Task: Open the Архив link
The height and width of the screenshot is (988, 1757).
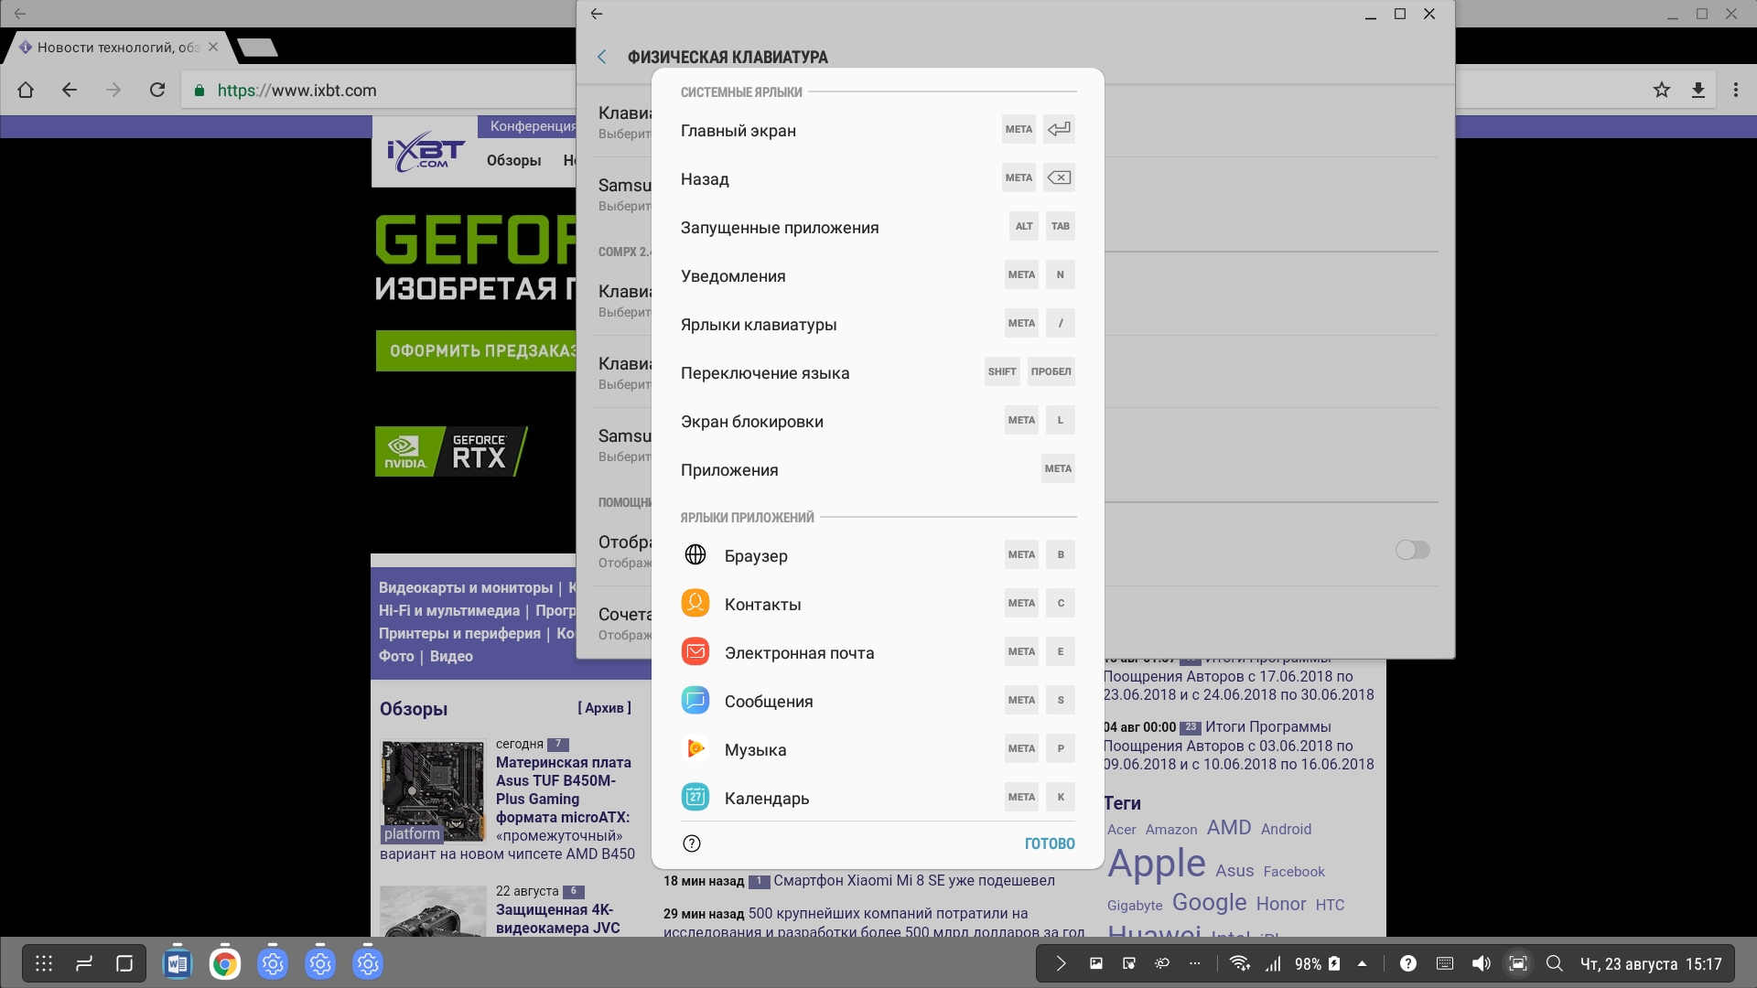Action: pyautogui.click(x=604, y=708)
